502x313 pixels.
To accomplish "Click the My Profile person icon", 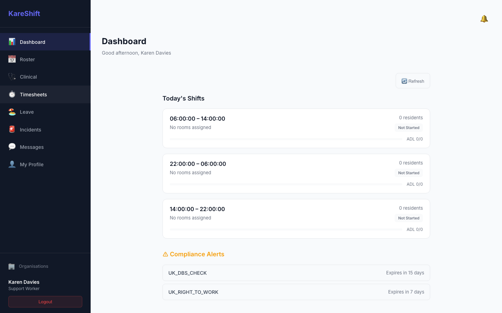I will pos(12,164).
